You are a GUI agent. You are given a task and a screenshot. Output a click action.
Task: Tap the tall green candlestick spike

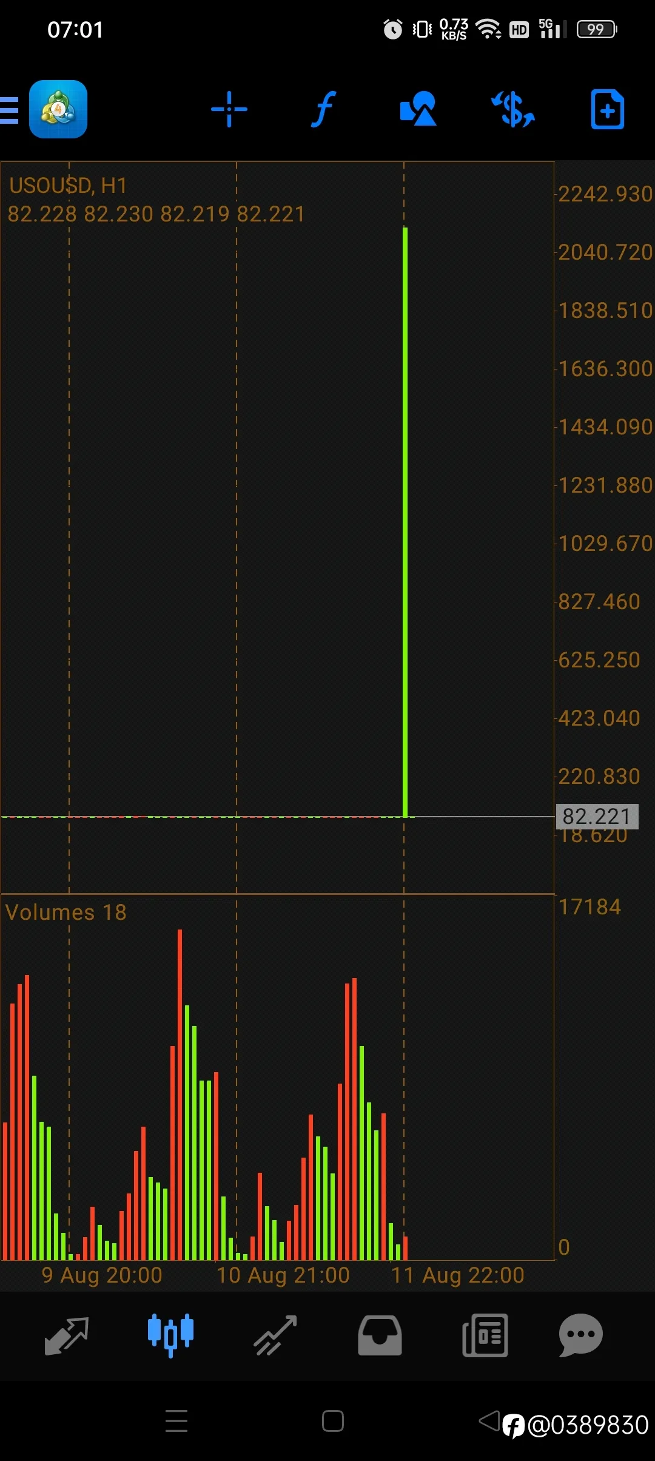[x=405, y=522]
